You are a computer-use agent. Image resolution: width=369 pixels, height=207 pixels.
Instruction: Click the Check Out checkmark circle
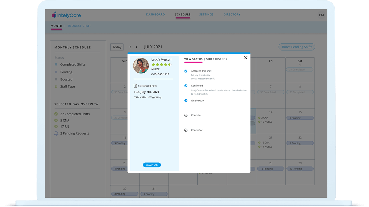(x=186, y=130)
